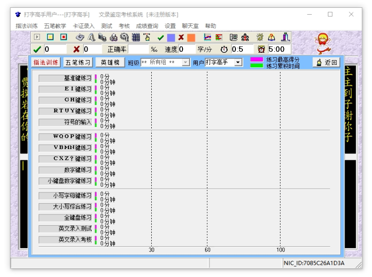Click the computer monitor toolbar icon
372x277 pixels.
[233, 38]
